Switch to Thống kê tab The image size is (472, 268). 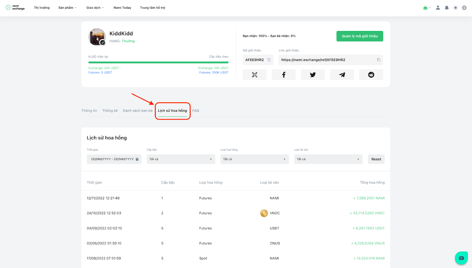click(110, 111)
